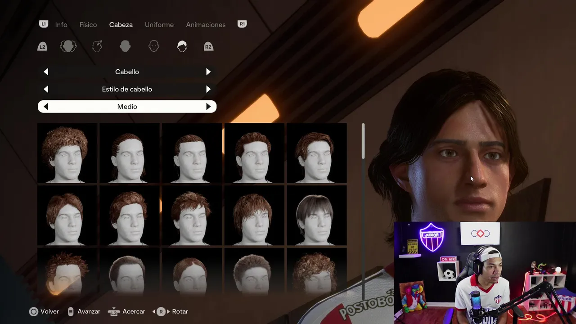Image resolution: width=576 pixels, height=324 pixels.
Task: Select the Cabeza tab
Action: [121, 25]
